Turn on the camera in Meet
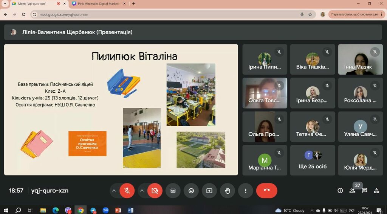 155,191
